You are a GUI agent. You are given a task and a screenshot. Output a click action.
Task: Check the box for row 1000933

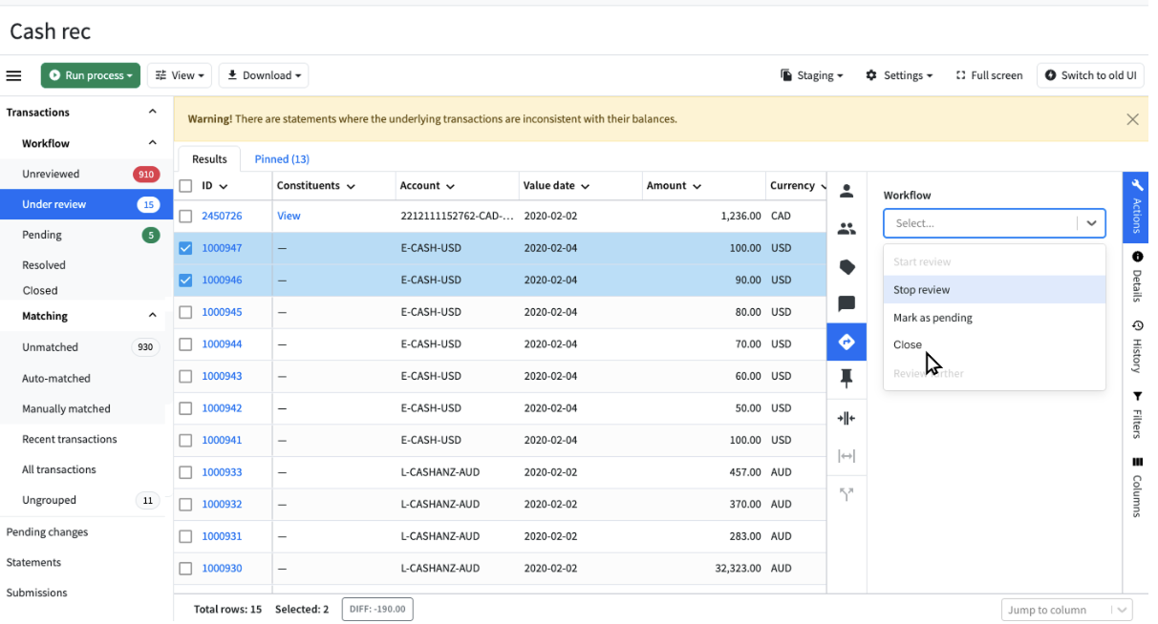point(186,472)
